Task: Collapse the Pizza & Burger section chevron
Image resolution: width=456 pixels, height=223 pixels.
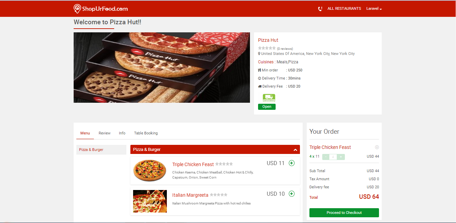Action: 296,150
